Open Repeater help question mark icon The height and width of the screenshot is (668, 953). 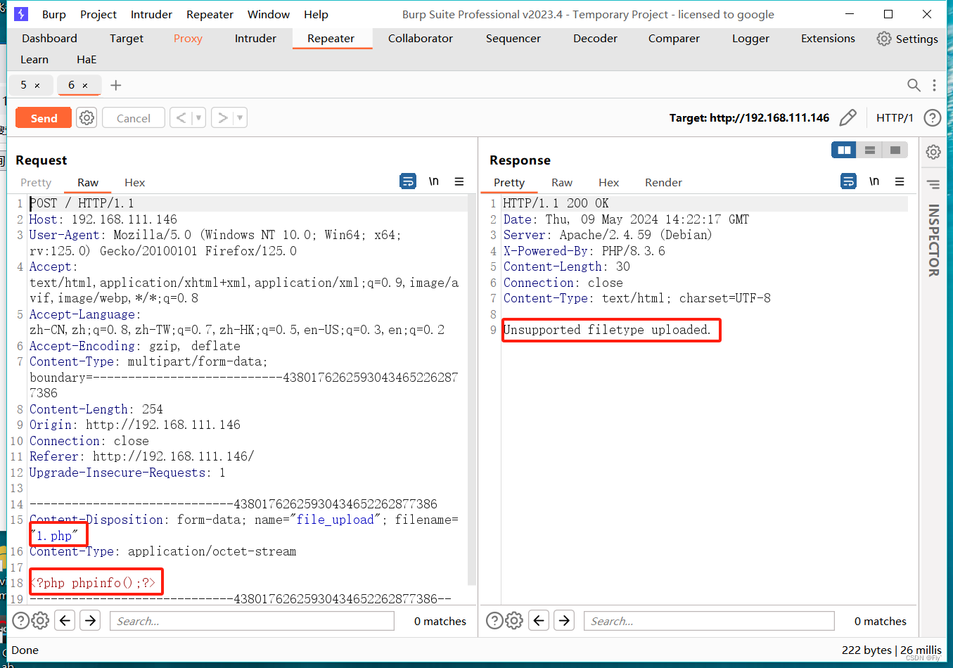(x=933, y=117)
